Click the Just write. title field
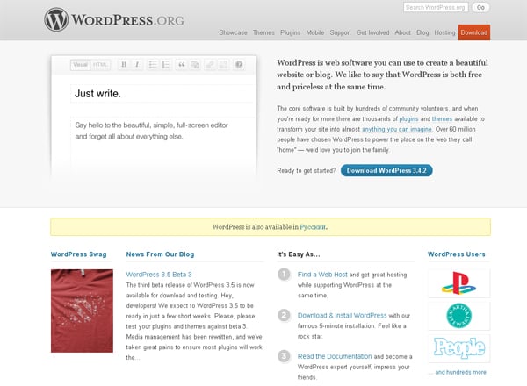The image size is (527, 386). click(162, 94)
